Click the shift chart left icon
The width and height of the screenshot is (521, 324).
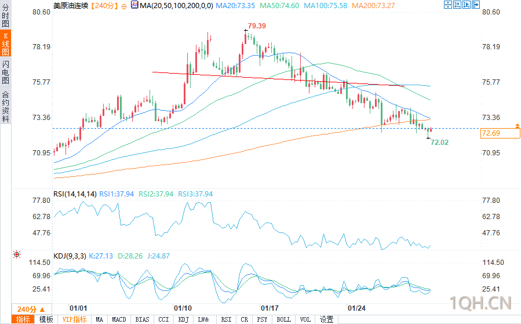[x=457, y=5]
